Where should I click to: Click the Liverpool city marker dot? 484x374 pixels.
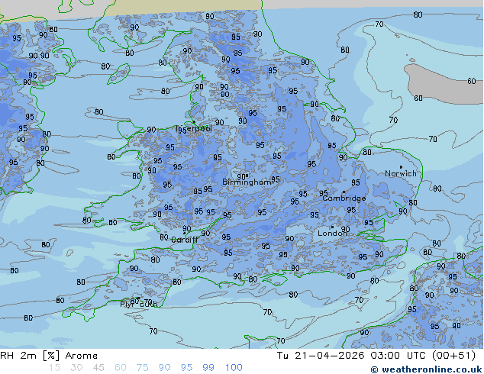pyautogui.click(x=194, y=122)
